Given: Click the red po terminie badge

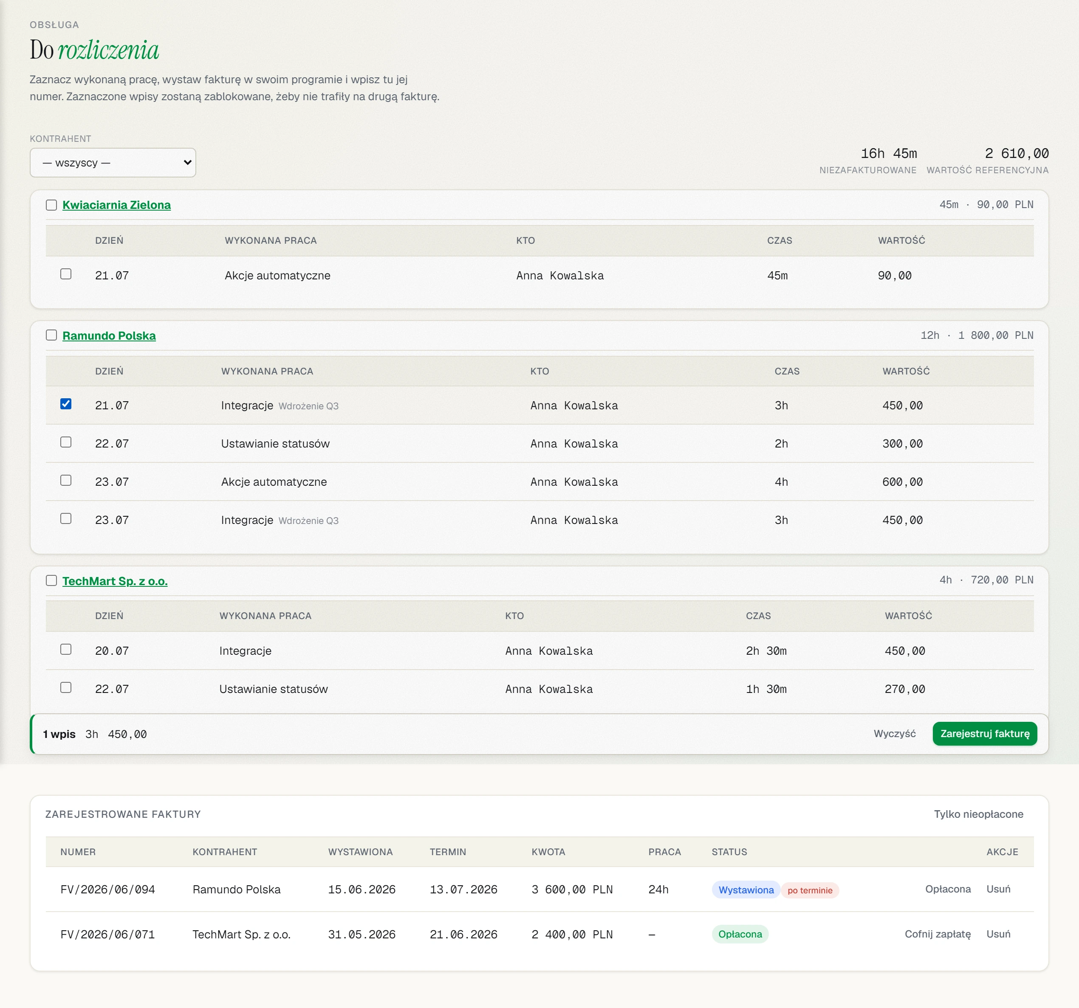Looking at the screenshot, I should click(x=810, y=890).
